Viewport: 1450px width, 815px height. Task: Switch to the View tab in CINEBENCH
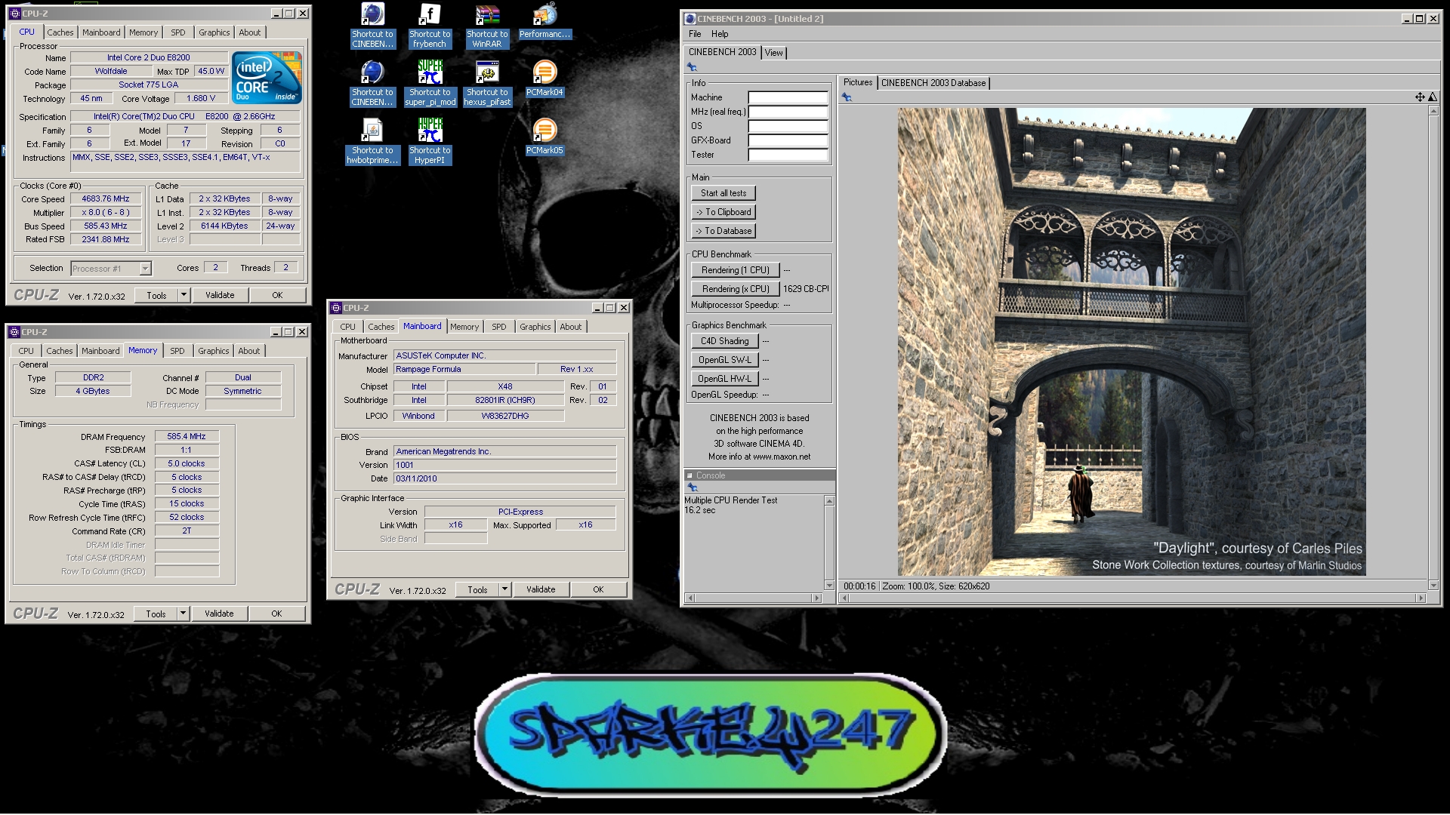coord(773,53)
